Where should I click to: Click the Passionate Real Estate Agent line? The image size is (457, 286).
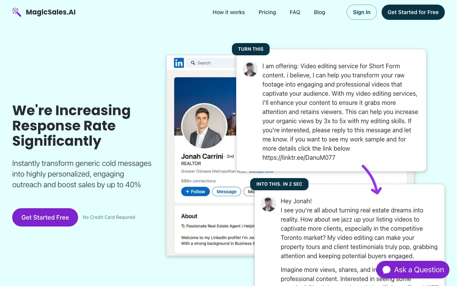pyautogui.click(x=218, y=226)
